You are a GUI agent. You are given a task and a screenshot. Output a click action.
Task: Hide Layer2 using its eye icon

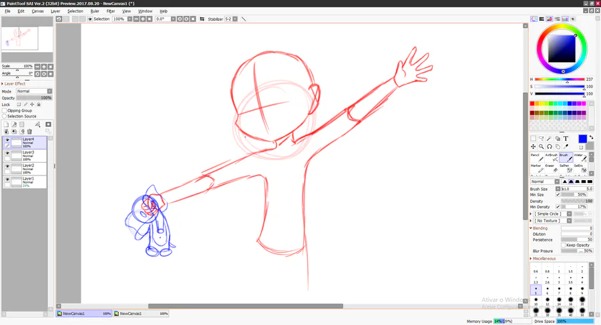tap(7, 166)
